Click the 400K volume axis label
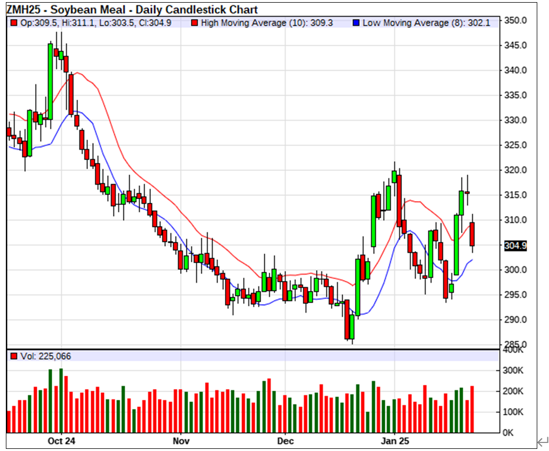The width and height of the screenshot is (549, 451). 514,350
